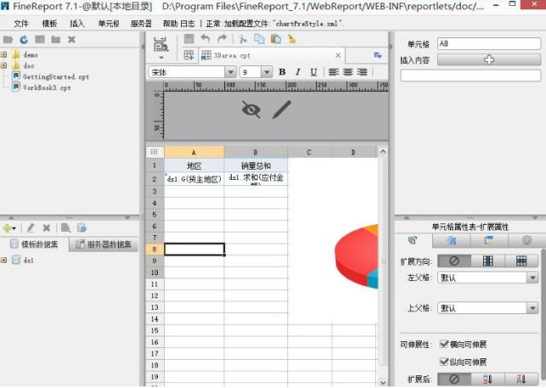The height and width of the screenshot is (388, 546).
Task: Open the 插入 menu
Action: click(x=77, y=24)
